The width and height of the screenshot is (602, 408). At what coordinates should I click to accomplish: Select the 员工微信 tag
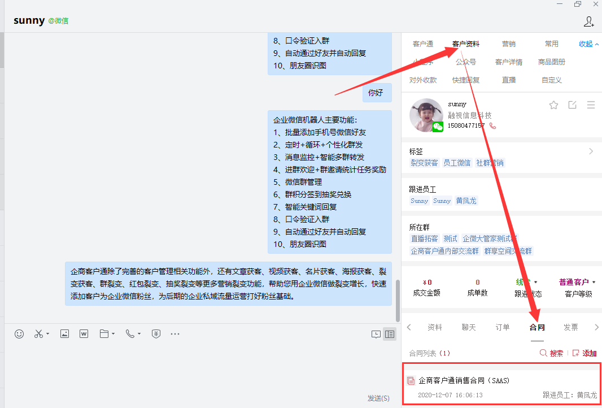point(457,163)
